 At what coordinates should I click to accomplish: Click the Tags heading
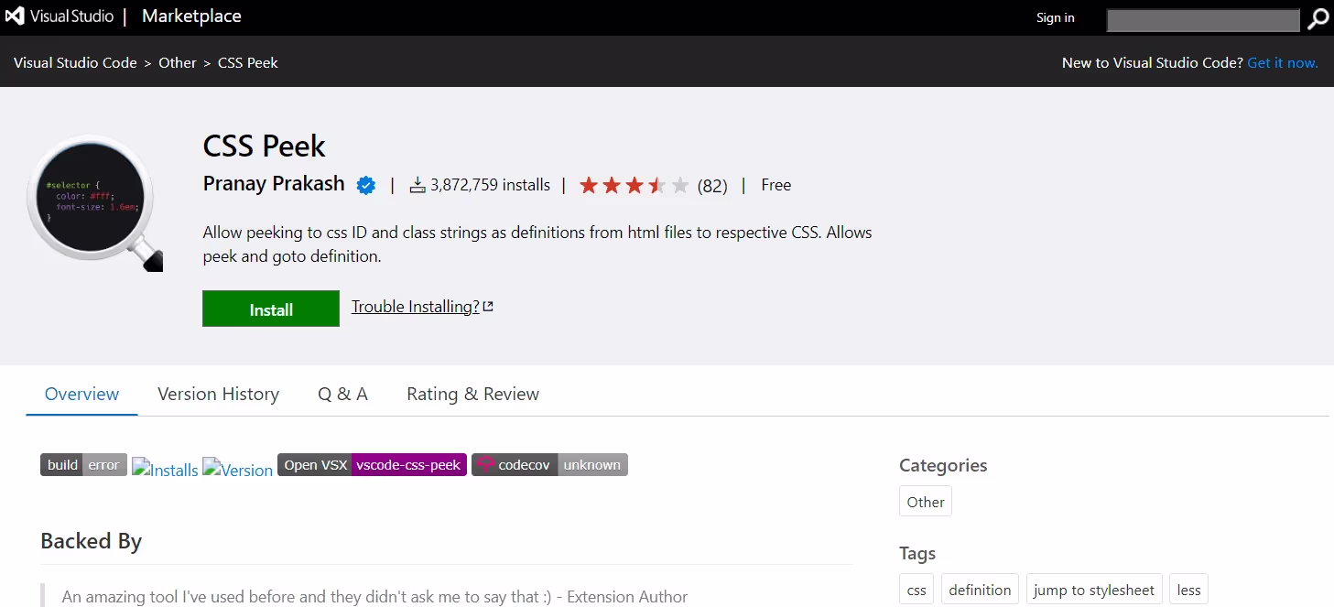pyautogui.click(x=917, y=553)
